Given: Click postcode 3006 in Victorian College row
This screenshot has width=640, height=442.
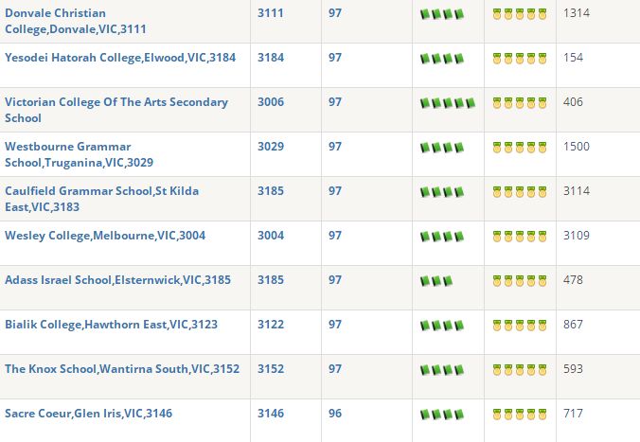Looking at the screenshot, I should click(x=271, y=102).
